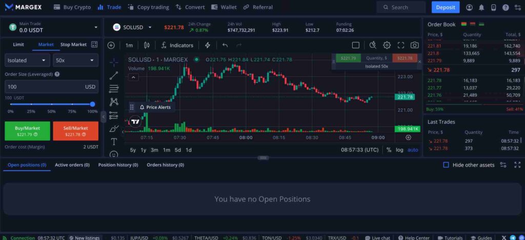
Task: Open the Orders history tab
Action: 166,165
